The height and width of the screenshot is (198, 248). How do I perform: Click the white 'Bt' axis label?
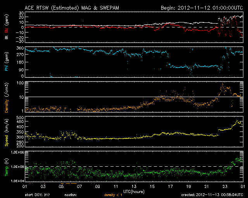[7, 37]
